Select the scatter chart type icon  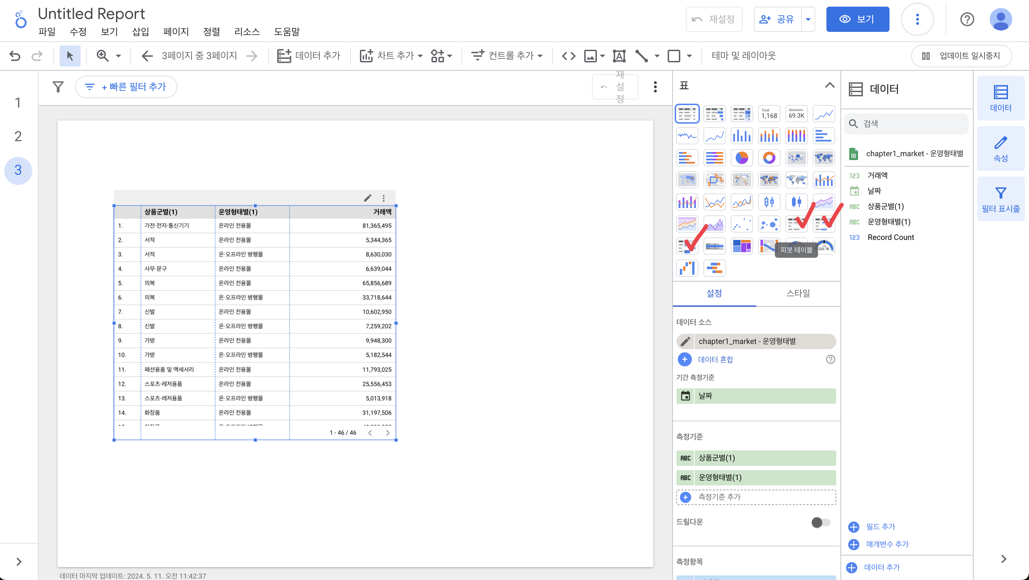[x=741, y=225]
